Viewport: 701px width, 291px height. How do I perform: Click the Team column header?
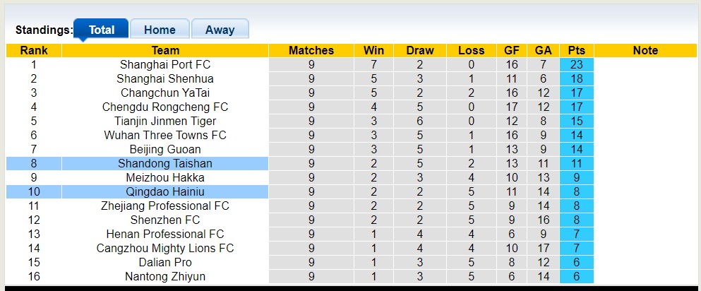(165, 50)
